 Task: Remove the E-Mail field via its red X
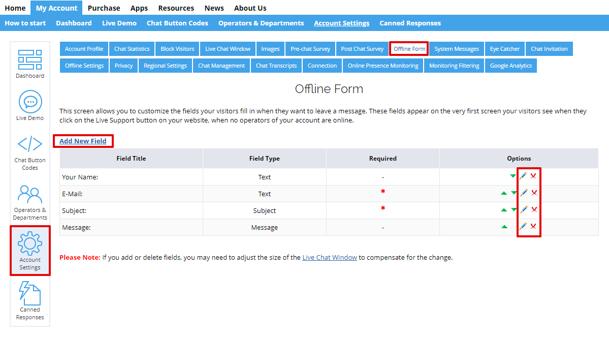pyautogui.click(x=534, y=193)
